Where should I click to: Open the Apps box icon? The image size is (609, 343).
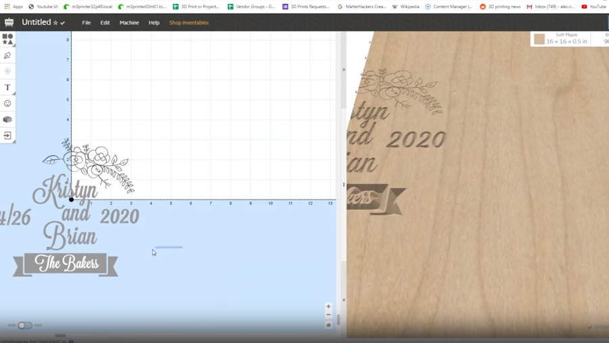click(7, 119)
